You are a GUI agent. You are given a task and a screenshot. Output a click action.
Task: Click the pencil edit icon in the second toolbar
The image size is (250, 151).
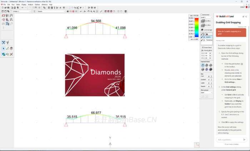pos(101,11)
